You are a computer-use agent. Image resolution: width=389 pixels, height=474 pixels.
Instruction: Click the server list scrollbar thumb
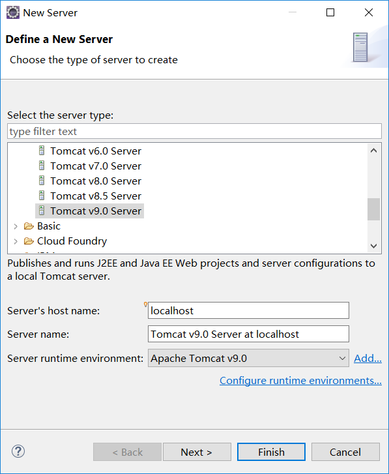(x=373, y=209)
